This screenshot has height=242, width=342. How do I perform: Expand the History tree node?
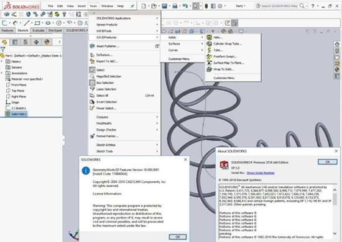[x=2, y=61]
